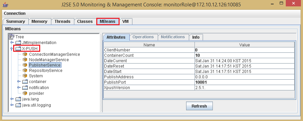
Task: Click the Name column header
Action: [x=149, y=45]
